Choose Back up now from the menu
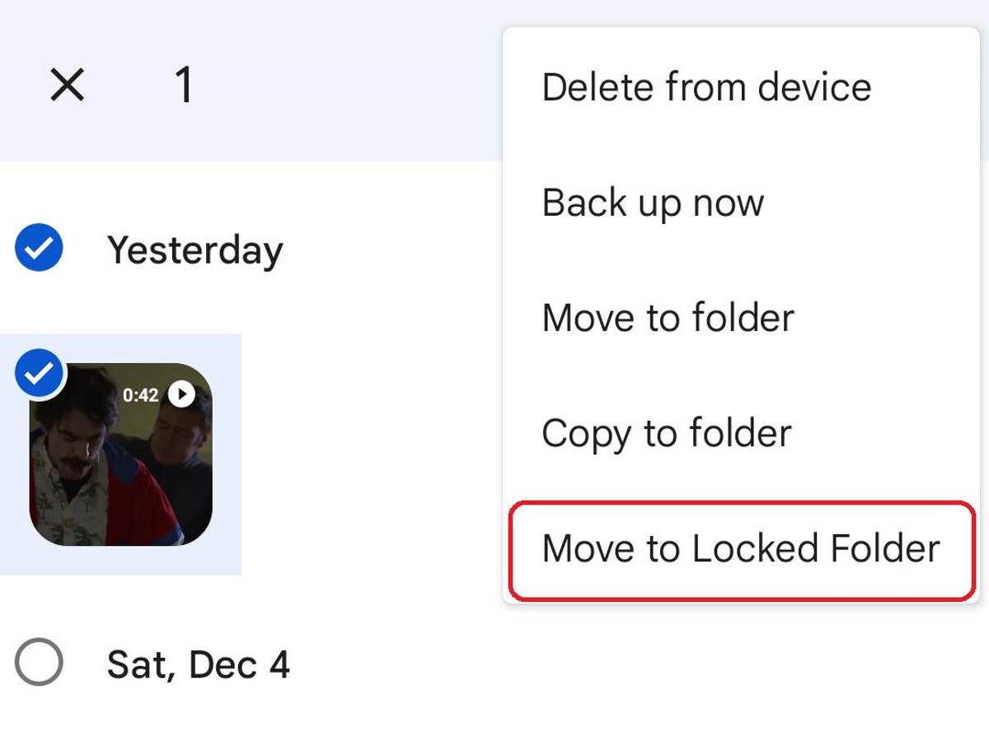The image size is (989, 741). (652, 203)
